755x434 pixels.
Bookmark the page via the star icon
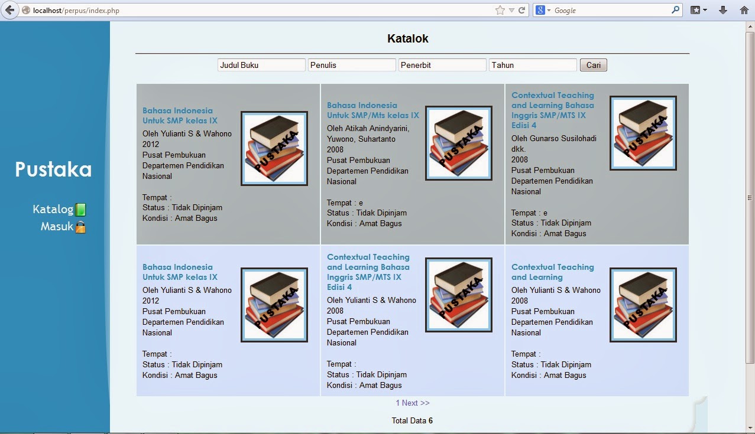pos(501,9)
